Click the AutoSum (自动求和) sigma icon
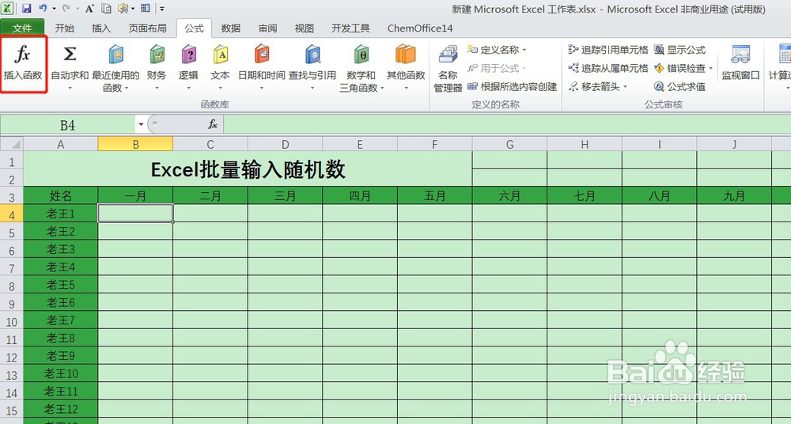Image resolution: width=791 pixels, height=424 pixels. 70,54
